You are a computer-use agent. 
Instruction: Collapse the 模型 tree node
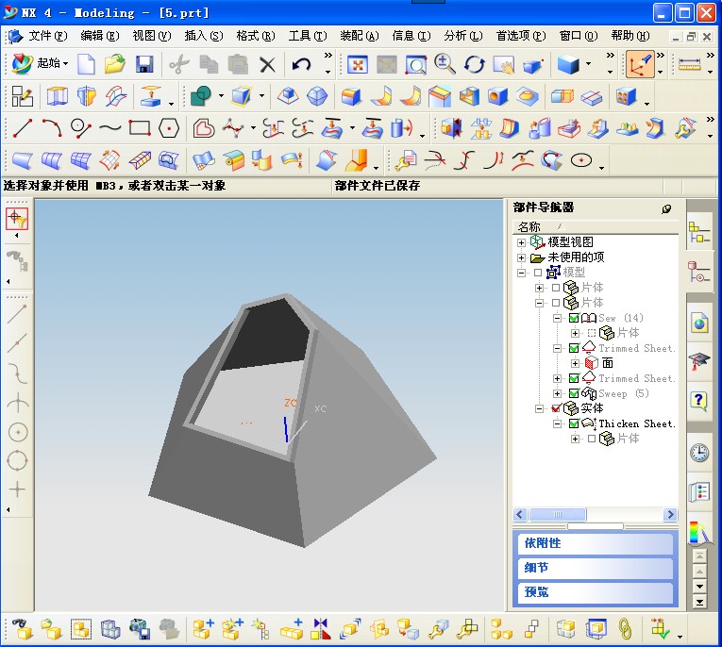coord(521,273)
